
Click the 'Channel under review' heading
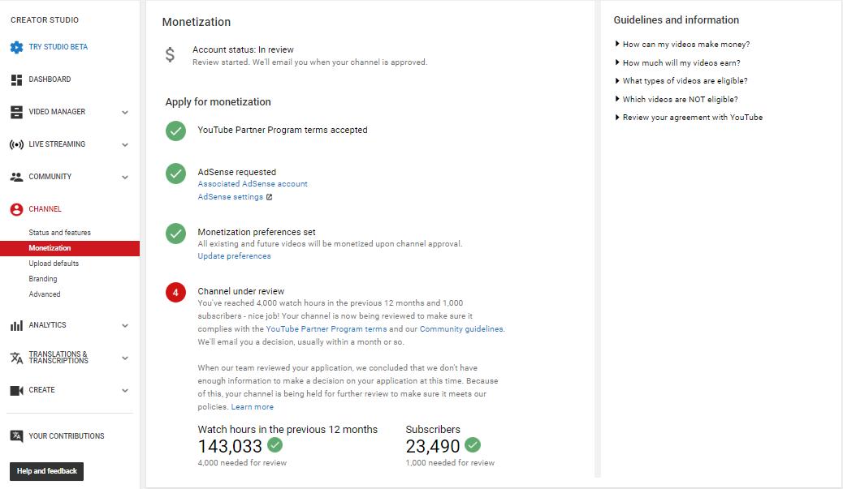coord(241,291)
